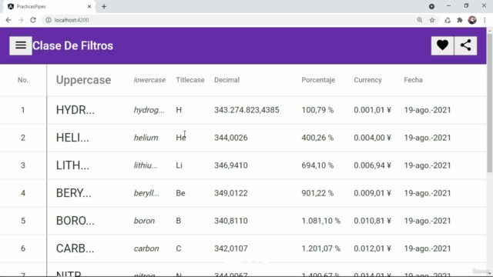Image resolution: width=493 pixels, height=277 pixels.
Task: Click the hydrog... lowercase cell
Action: tap(149, 110)
